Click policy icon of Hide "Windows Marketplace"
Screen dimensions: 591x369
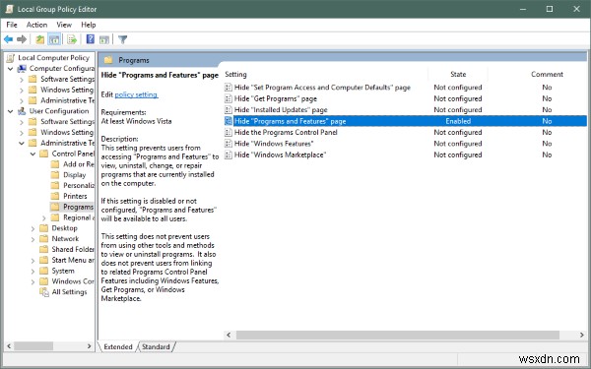click(229, 154)
